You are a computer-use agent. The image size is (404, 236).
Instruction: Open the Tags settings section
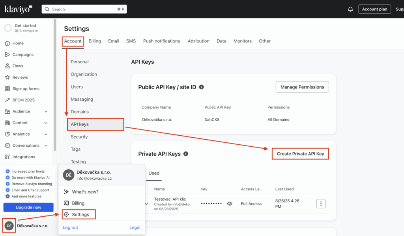pyautogui.click(x=75, y=149)
